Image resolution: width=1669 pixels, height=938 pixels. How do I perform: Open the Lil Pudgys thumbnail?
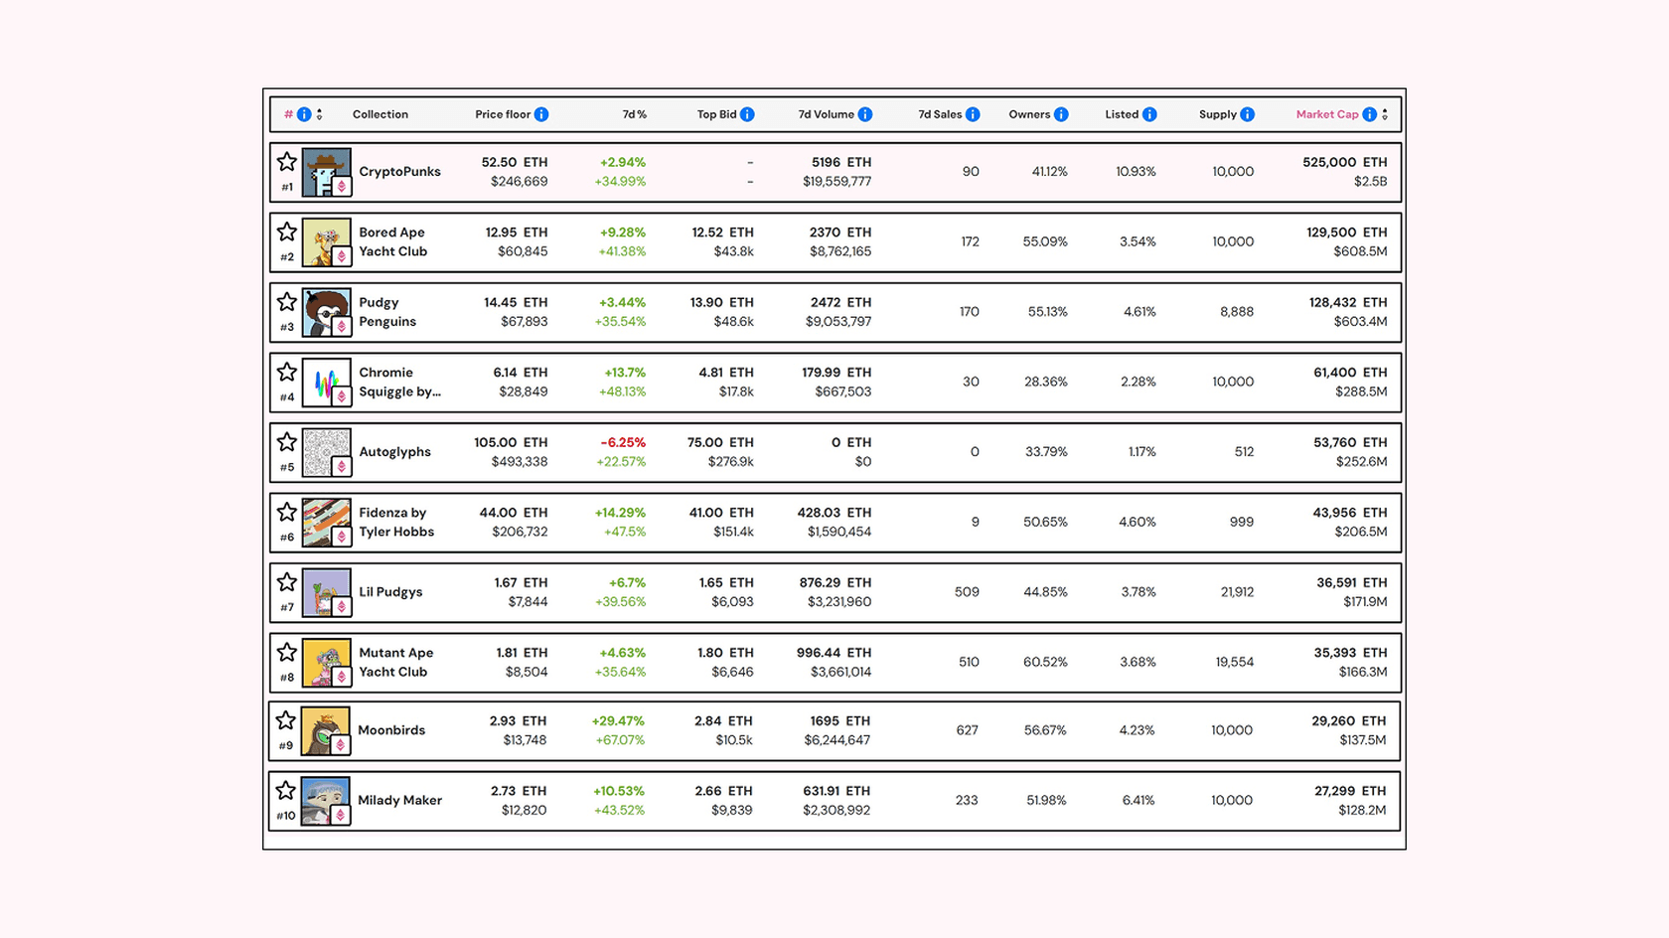tap(327, 592)
